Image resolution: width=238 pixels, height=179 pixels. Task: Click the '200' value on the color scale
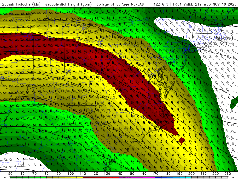192,174
